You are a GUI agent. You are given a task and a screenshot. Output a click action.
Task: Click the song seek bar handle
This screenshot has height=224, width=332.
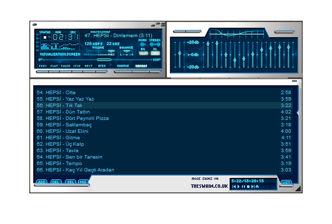coord(104,59)
